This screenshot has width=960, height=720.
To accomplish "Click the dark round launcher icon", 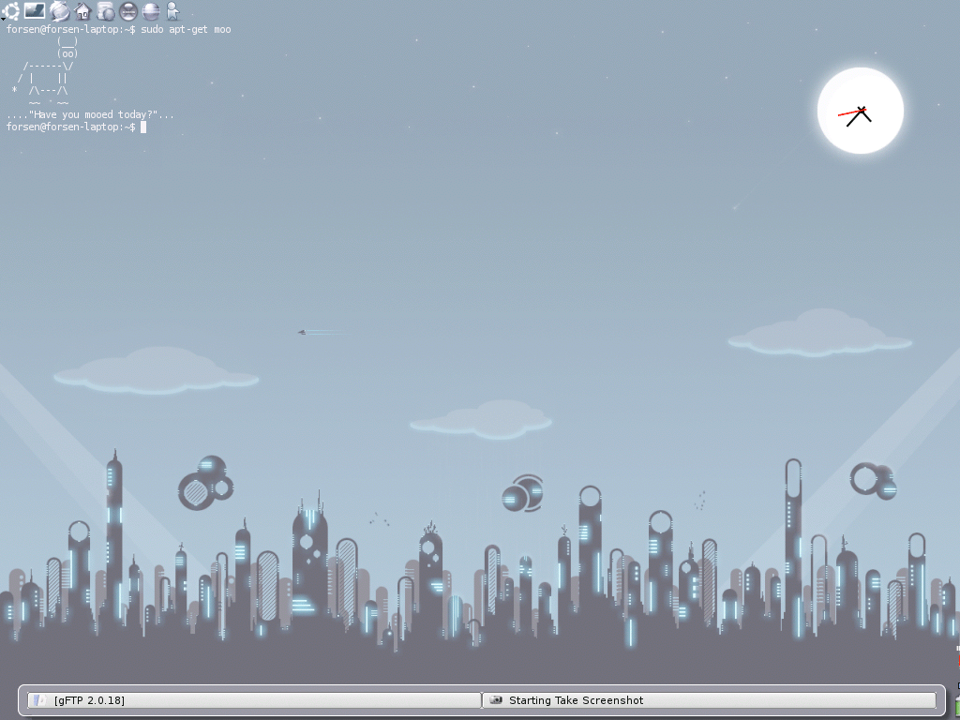I will coord(127,11).
